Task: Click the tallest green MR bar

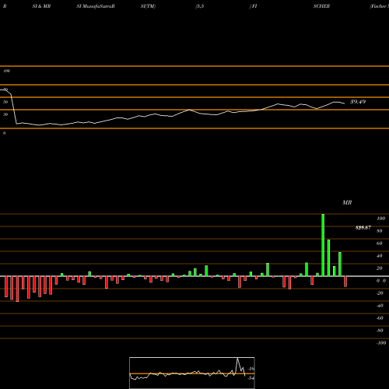Action: pos(323,245)
